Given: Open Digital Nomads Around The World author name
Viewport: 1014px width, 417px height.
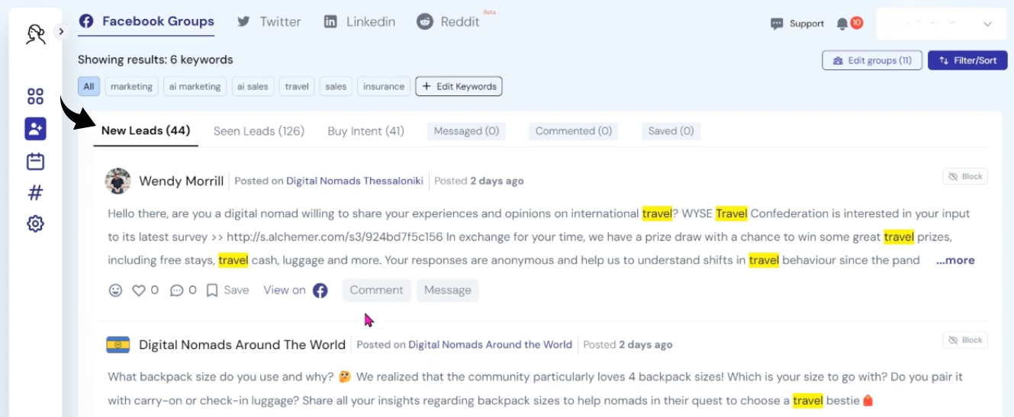Looking at the screenshot, I should (242, 345).
